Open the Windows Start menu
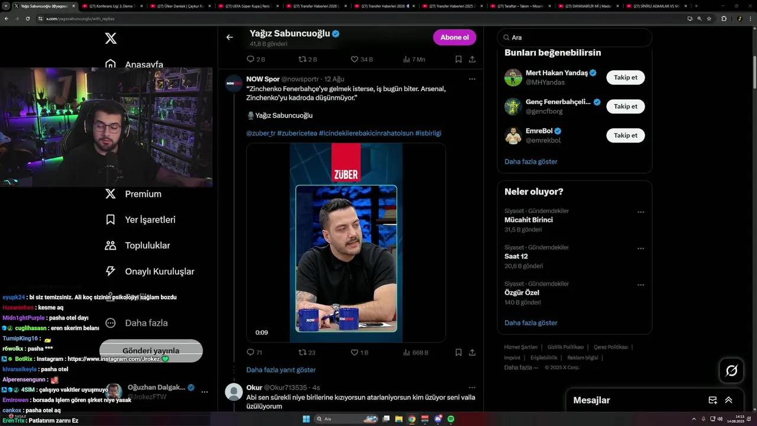Screen dimensions: 757x426 (x=306, y=419)
